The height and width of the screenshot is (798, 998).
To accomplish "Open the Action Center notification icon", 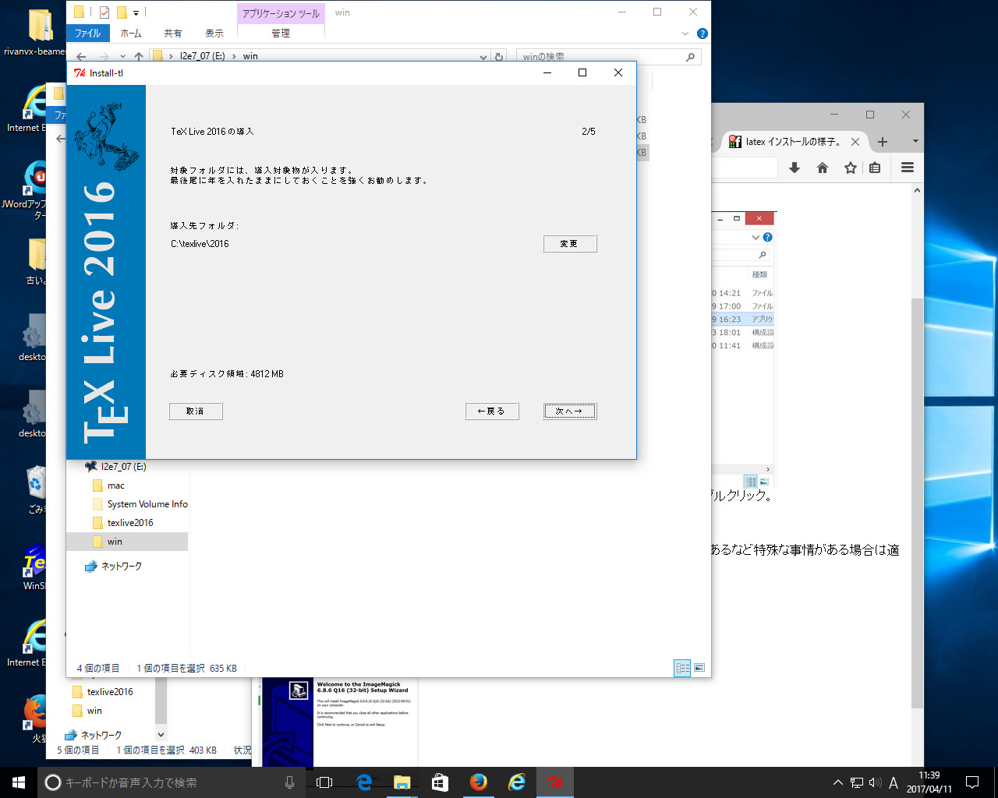I will pos(972,782).
